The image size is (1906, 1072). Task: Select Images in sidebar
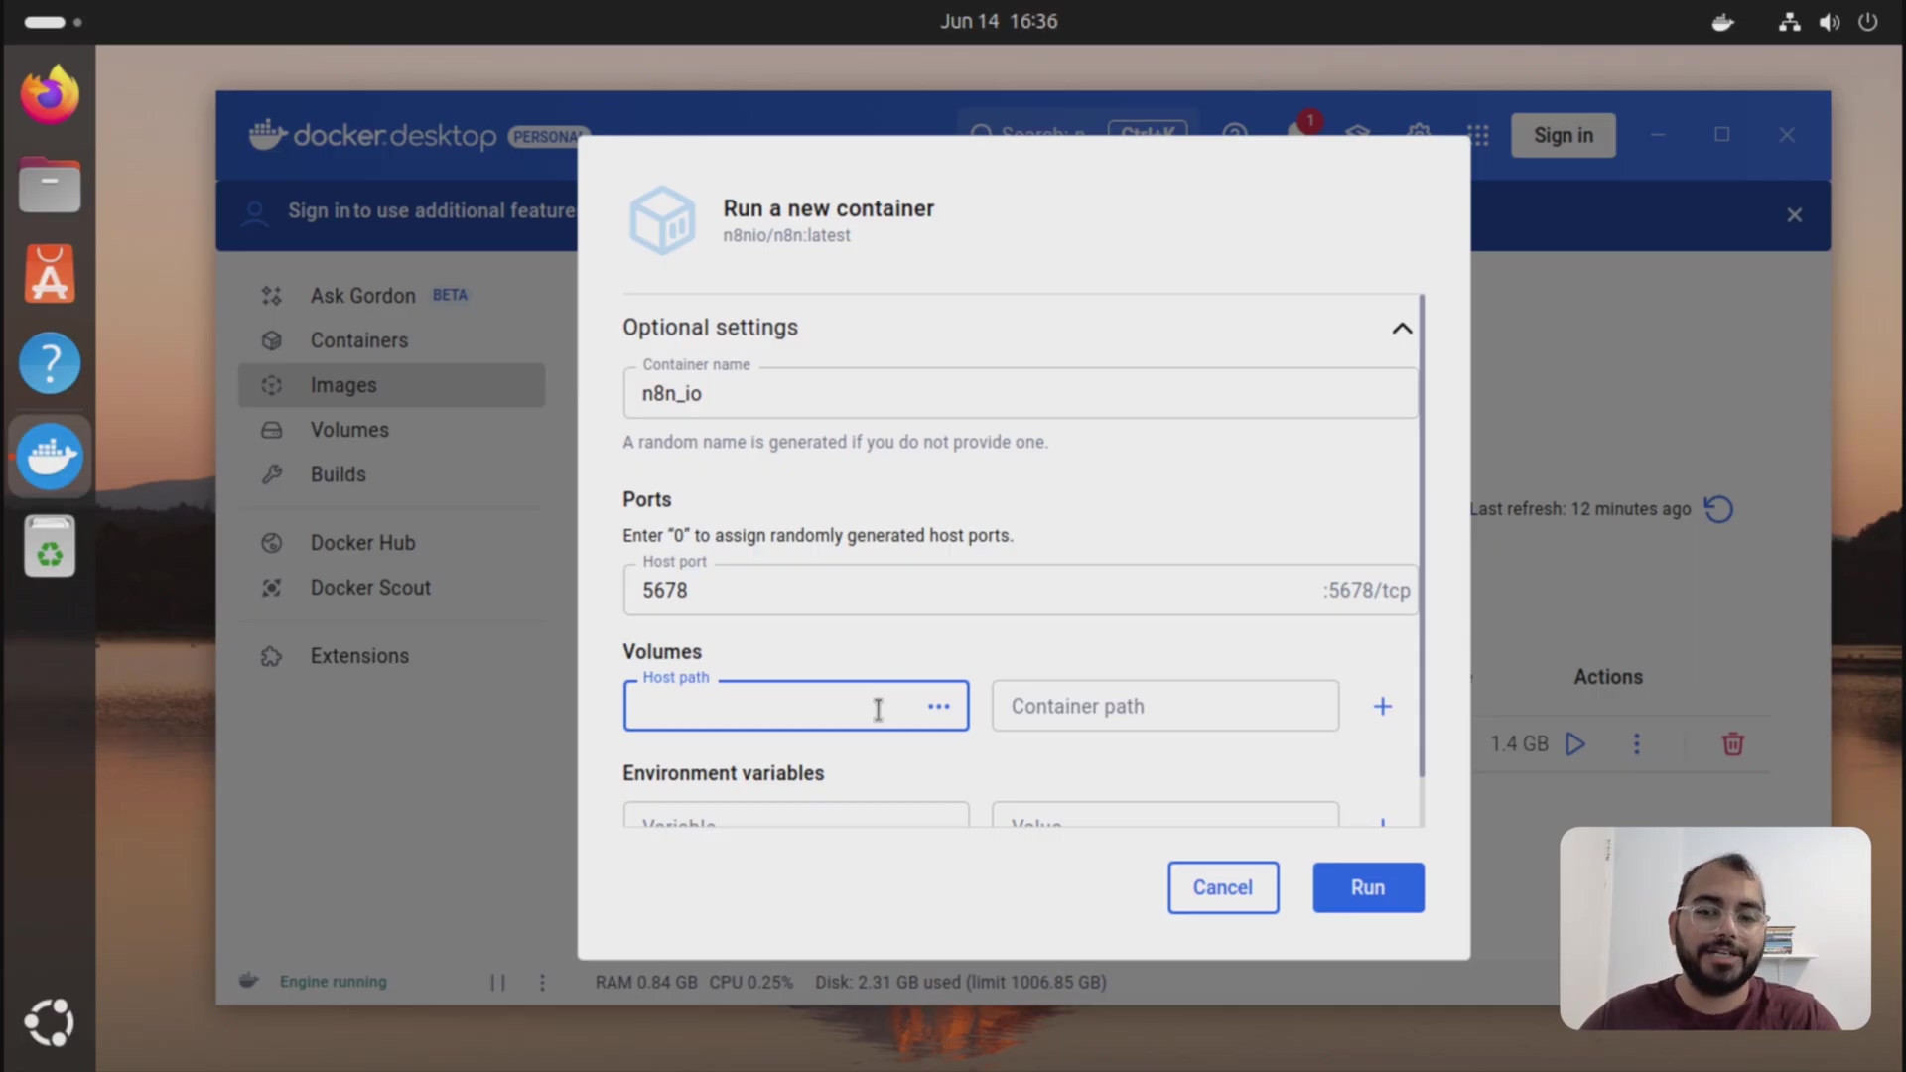click(391, 385)
